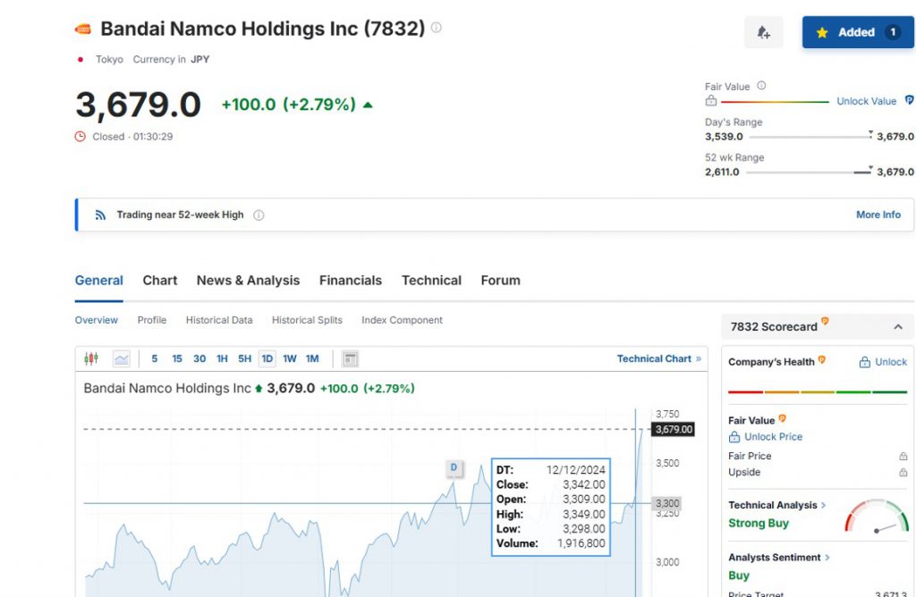This screenshot has width=916, height=597.
Task: Open the General tab
Action: (98, 281)
